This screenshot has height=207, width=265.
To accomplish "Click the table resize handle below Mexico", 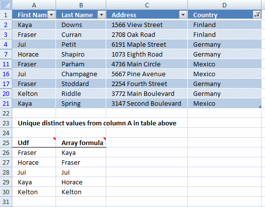I will click(260, 107).
